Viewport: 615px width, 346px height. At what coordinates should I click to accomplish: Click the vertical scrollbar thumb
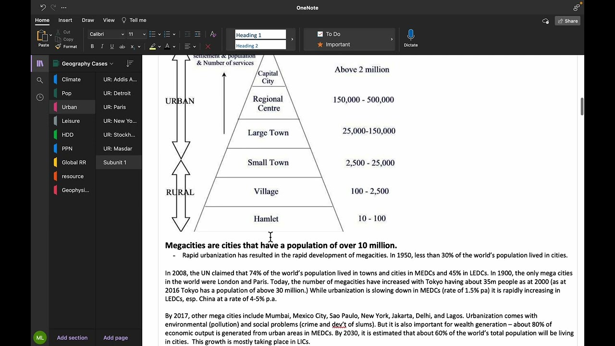click(x=582, y=106)
